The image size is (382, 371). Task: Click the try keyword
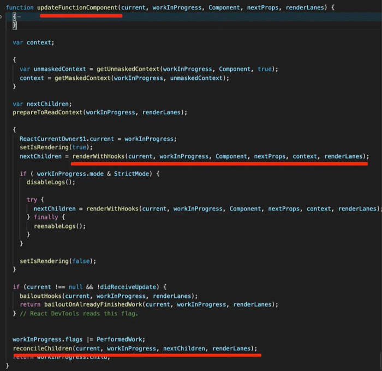(x=32, y=200)
